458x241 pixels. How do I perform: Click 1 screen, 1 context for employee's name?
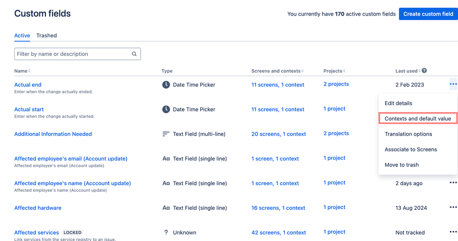pos(275,183)
